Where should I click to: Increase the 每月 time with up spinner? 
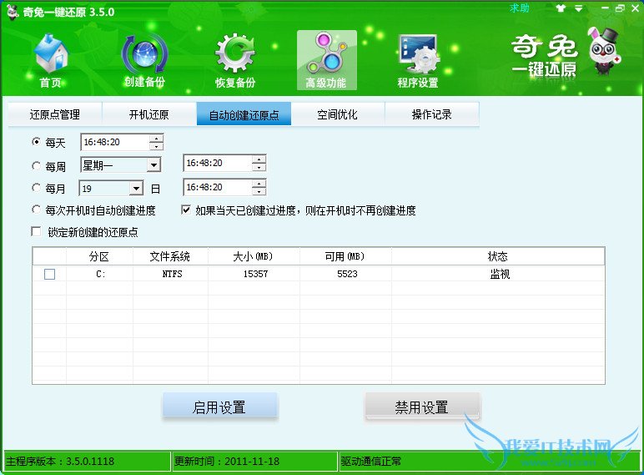(259, 184)
